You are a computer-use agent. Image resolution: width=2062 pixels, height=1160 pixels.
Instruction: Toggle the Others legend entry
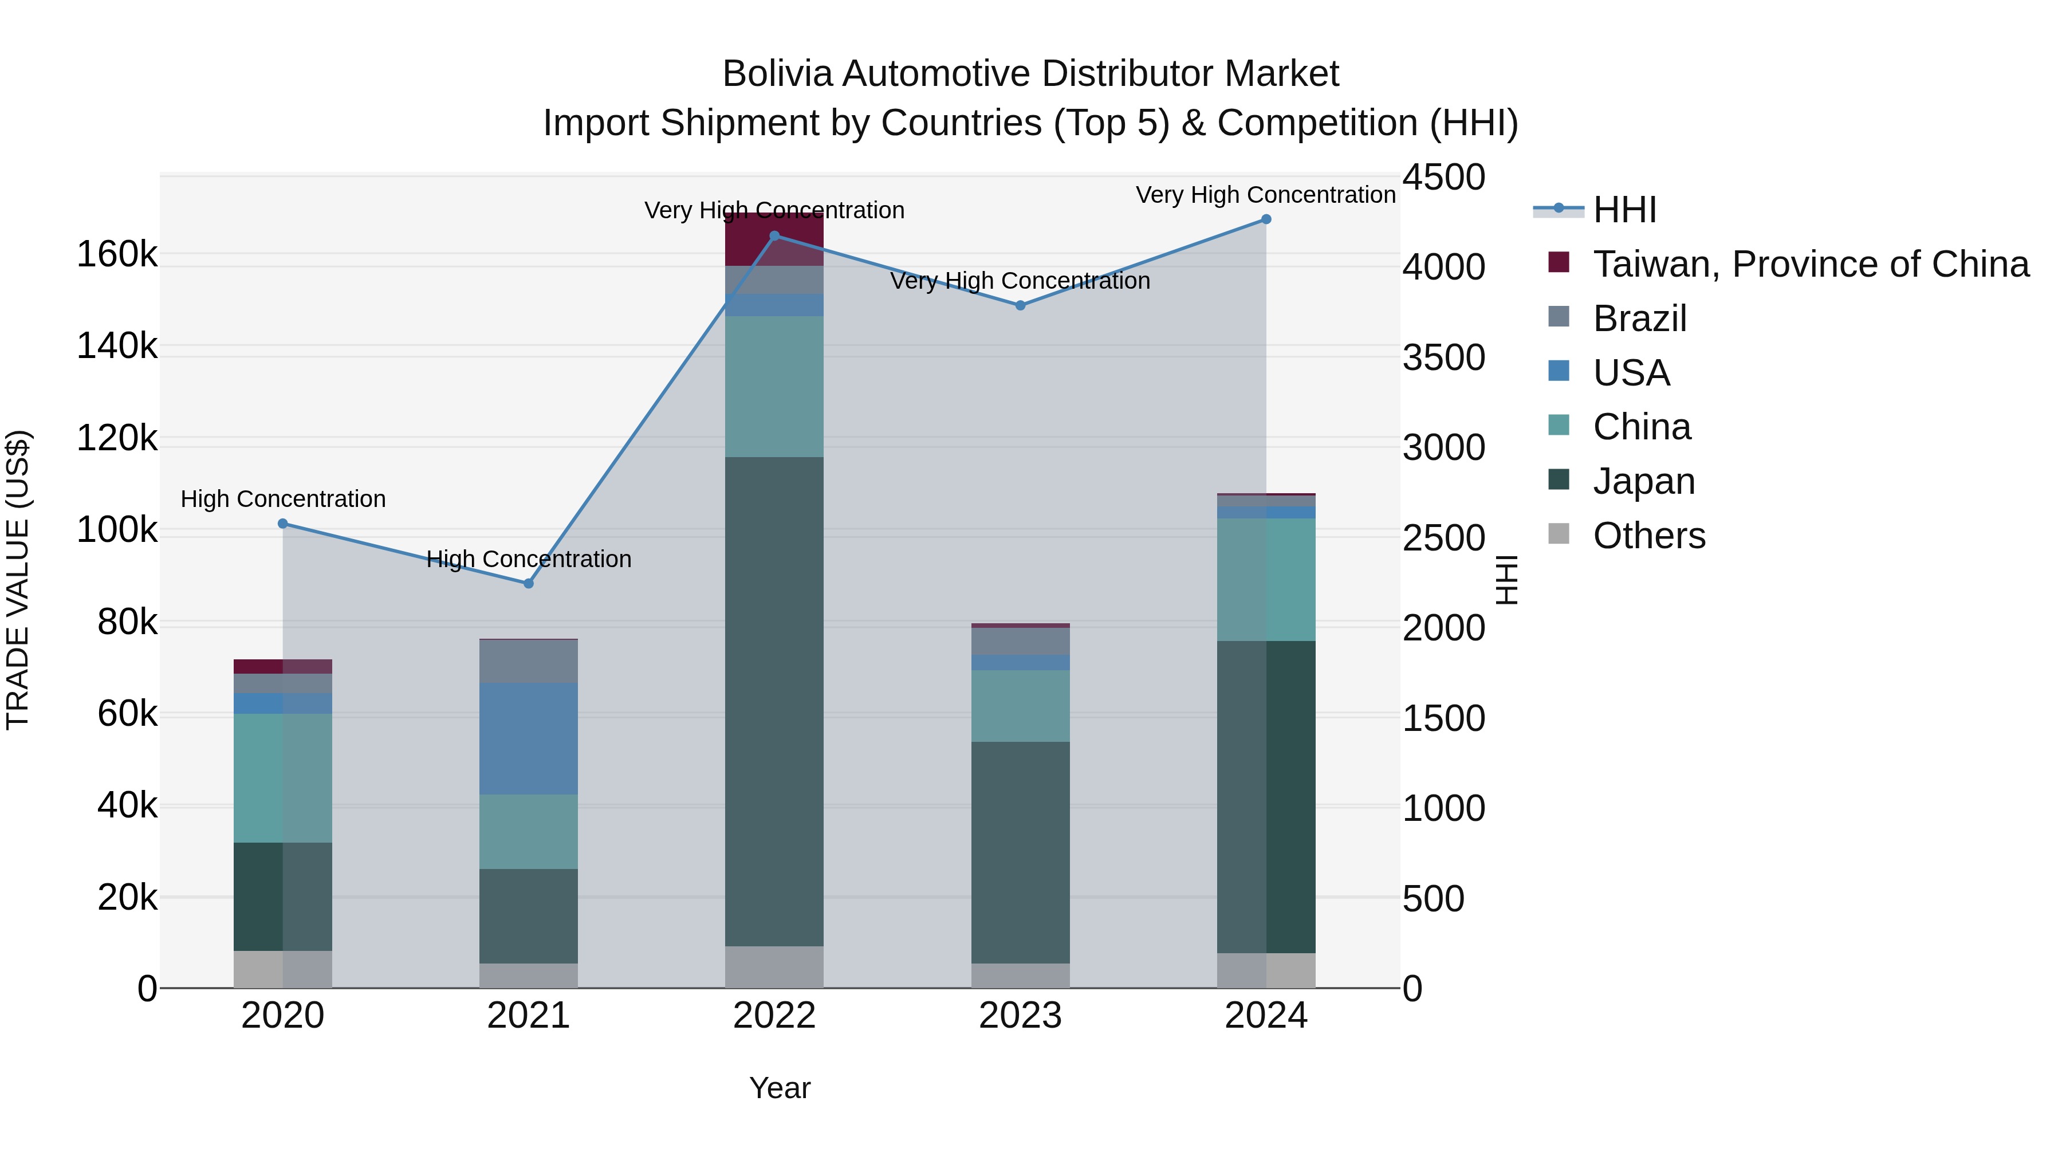[1627, 536]
